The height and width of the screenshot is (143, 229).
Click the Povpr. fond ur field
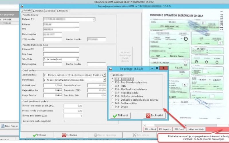tap(53, 96)
